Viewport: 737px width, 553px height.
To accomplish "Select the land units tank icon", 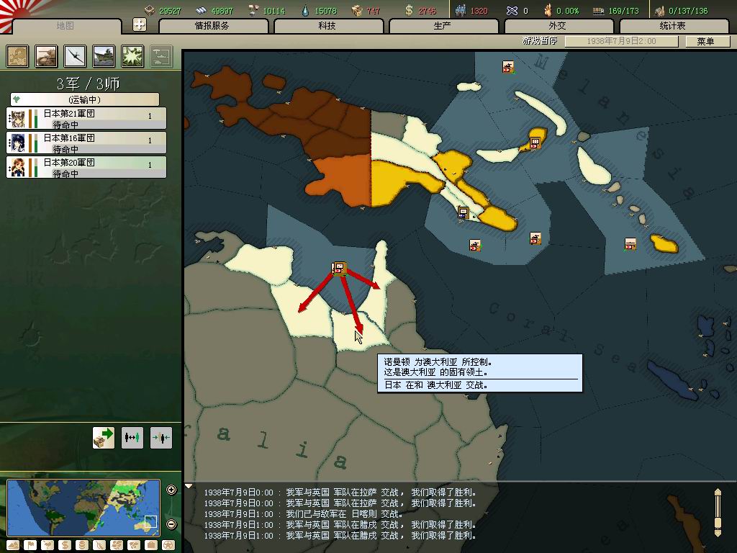I will tap(47, 56).
